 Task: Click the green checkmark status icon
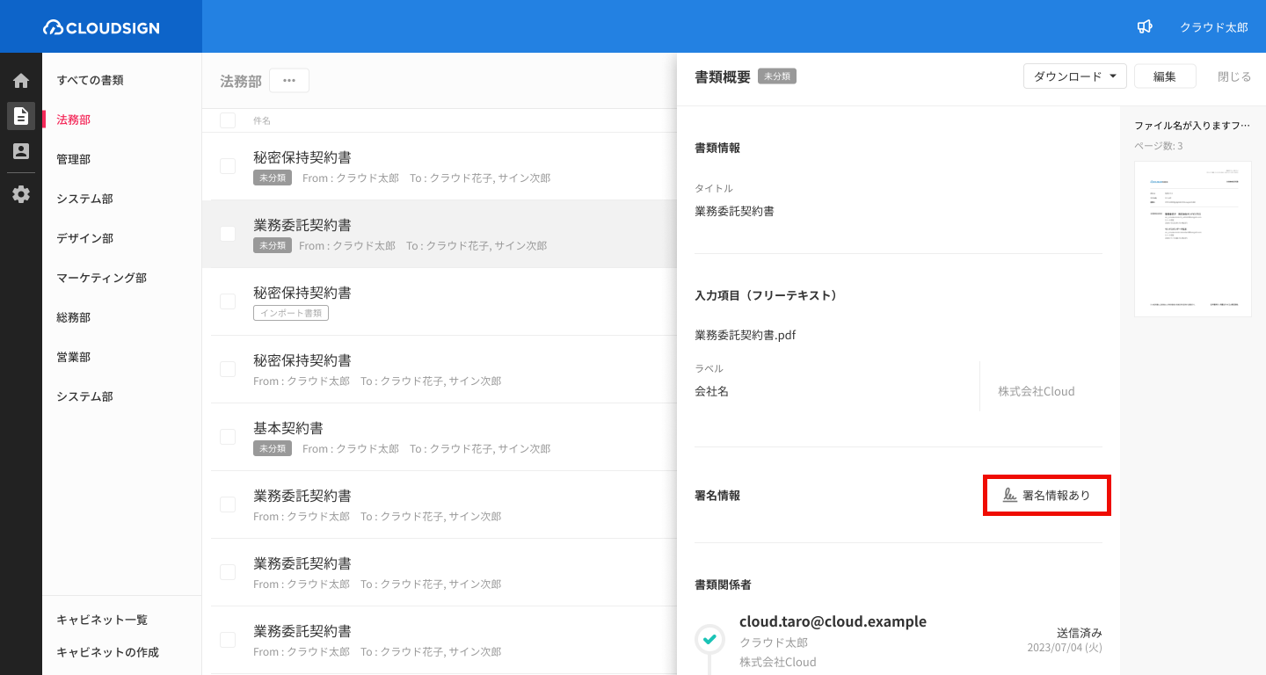[709, 638]
